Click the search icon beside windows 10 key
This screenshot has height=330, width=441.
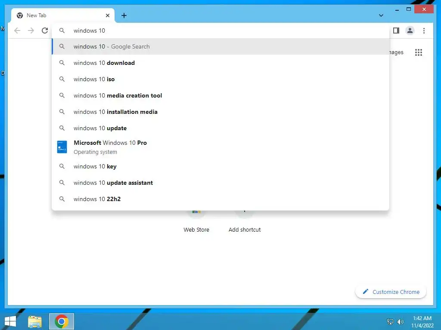(62, 166)
